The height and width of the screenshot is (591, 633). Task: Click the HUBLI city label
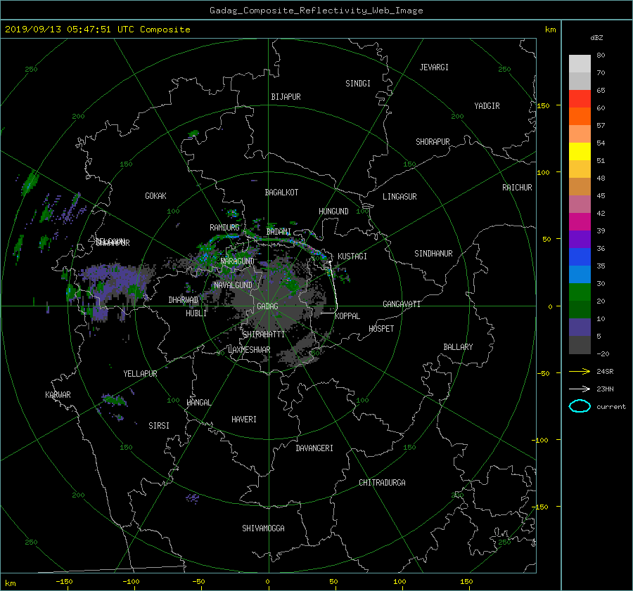click(196, 313)
